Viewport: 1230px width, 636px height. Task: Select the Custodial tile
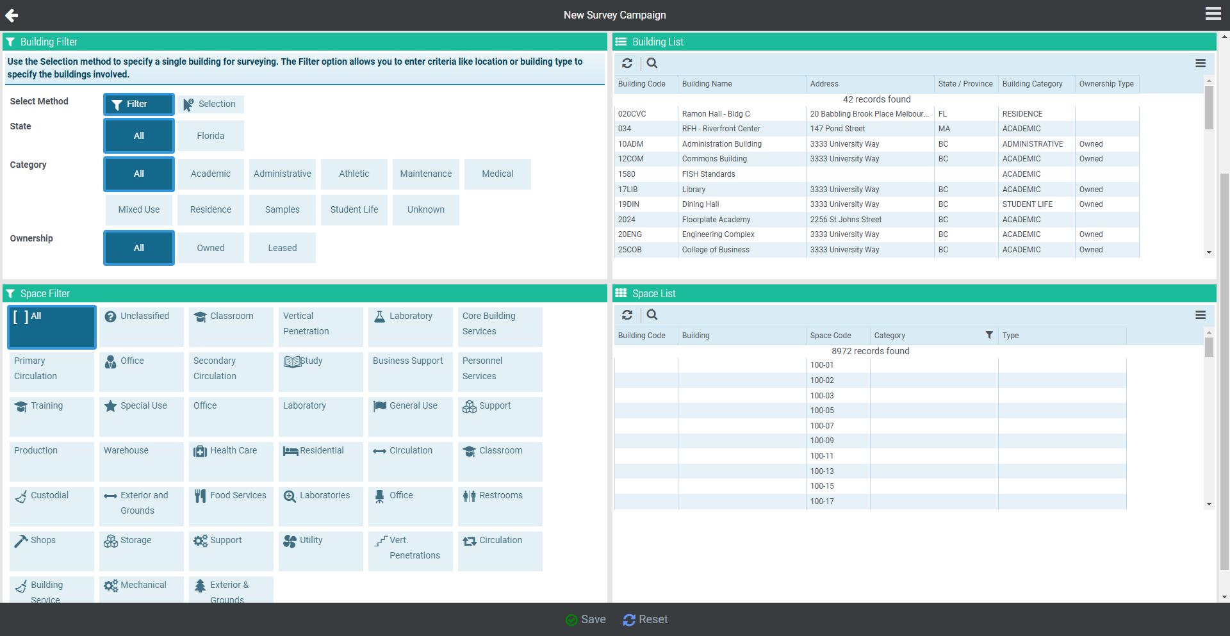[x=52, y=506]
